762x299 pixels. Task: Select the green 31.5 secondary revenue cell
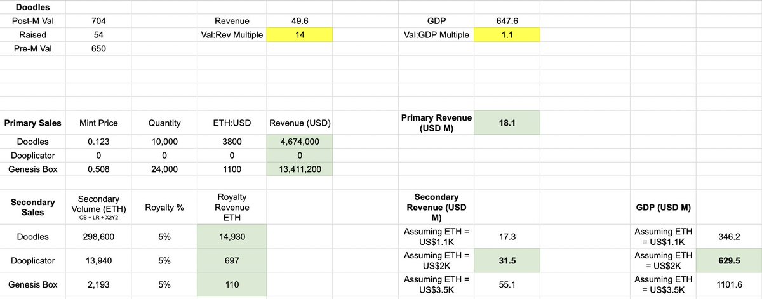[x=507, y=261]
